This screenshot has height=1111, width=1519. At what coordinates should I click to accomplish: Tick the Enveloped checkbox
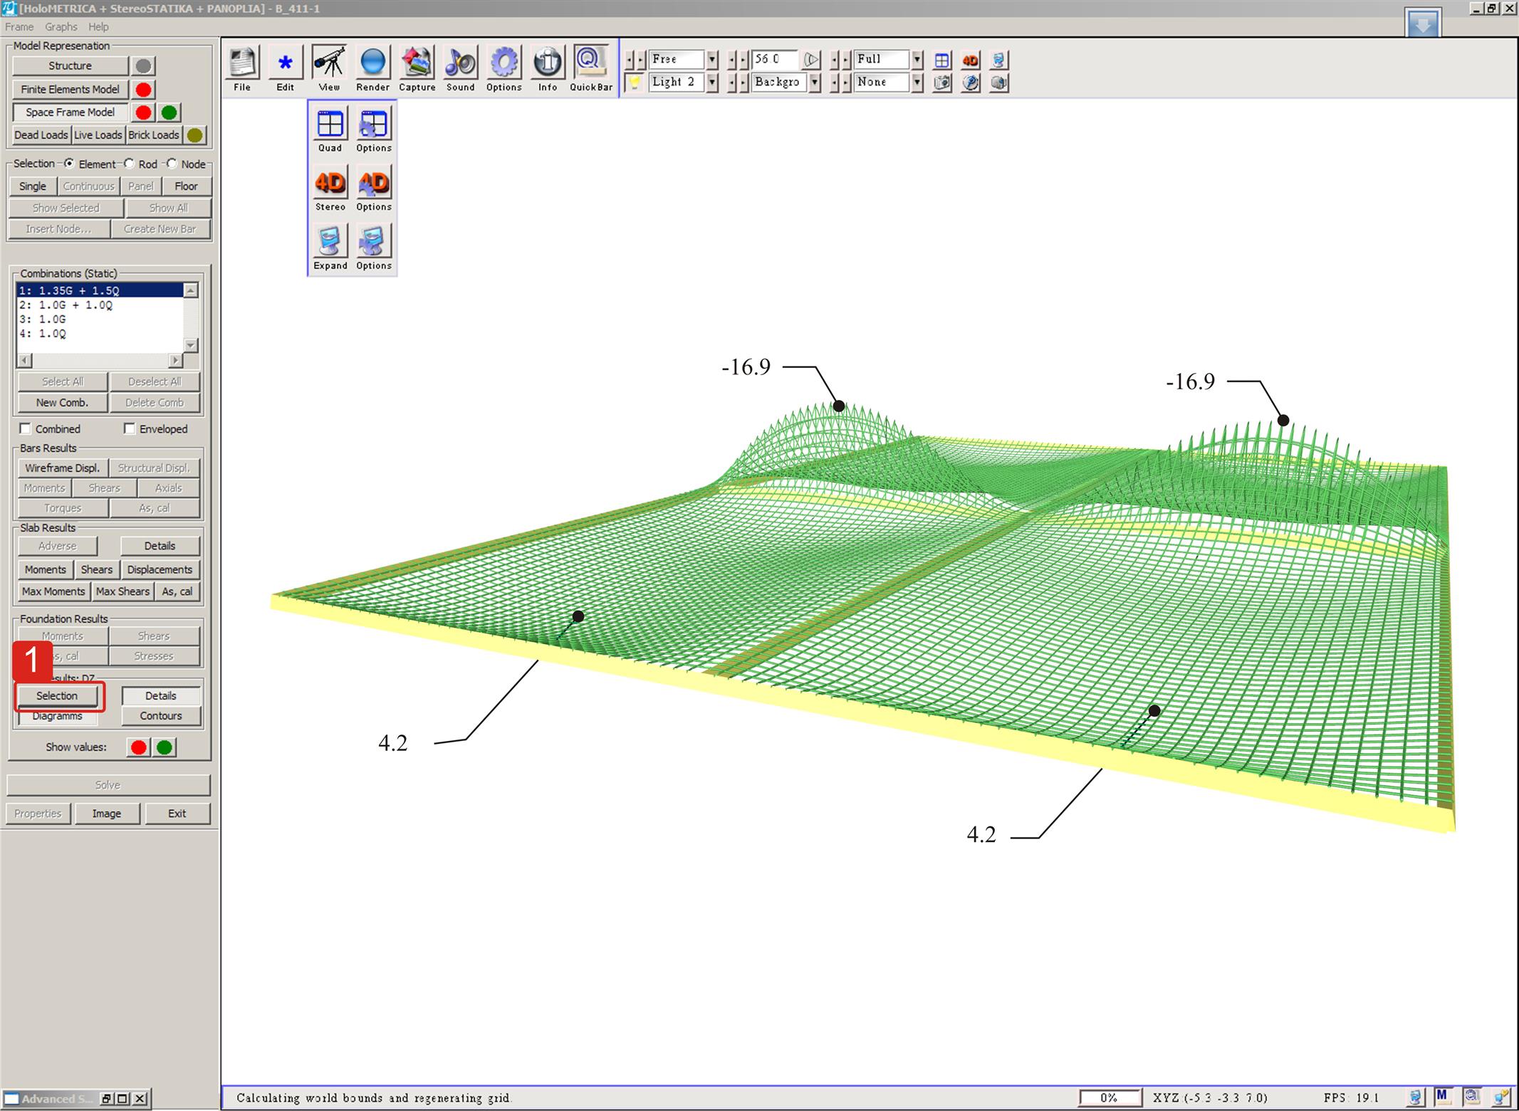coord(130,428)
